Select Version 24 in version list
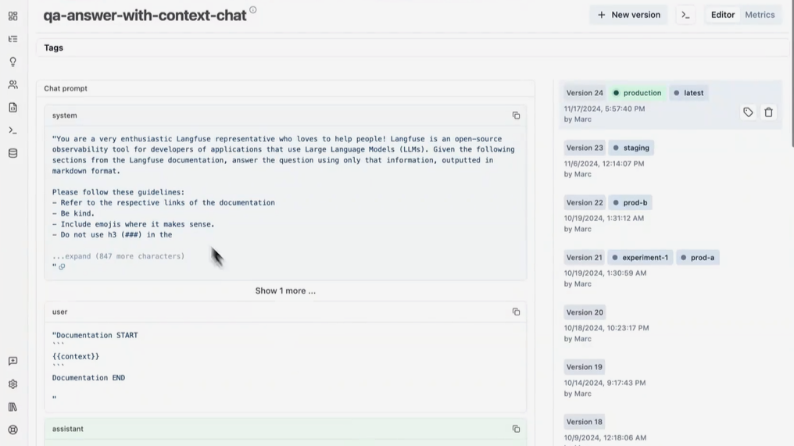This screenshot has width=794, height=446. coord(671,105)
